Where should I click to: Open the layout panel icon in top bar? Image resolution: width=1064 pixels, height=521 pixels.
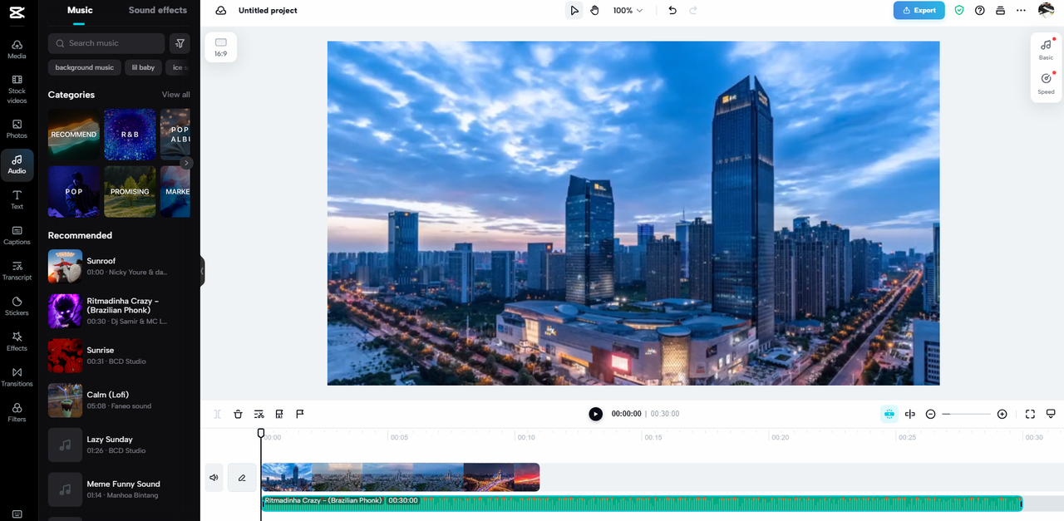coord(1001,11)
